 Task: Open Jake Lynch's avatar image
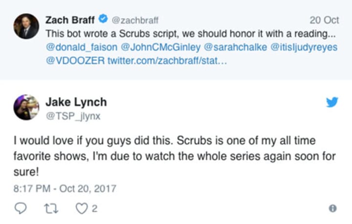(26, 107)
